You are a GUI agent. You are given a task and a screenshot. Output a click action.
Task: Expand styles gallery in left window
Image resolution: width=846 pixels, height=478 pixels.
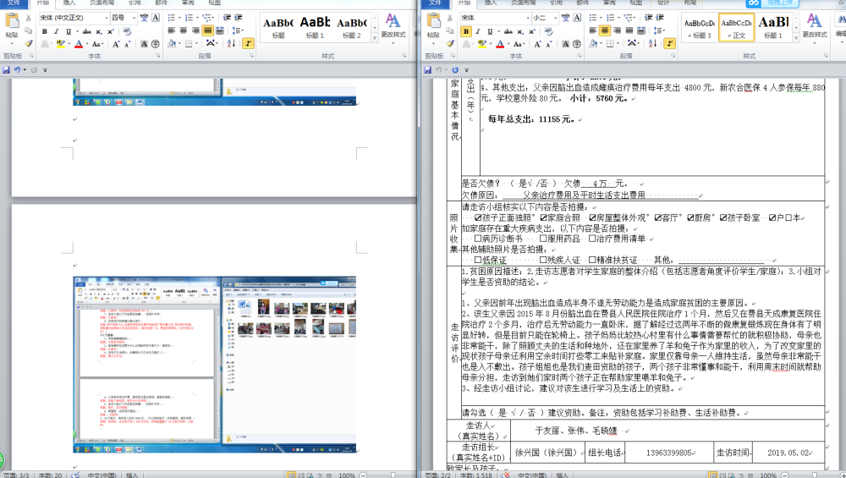375,38
